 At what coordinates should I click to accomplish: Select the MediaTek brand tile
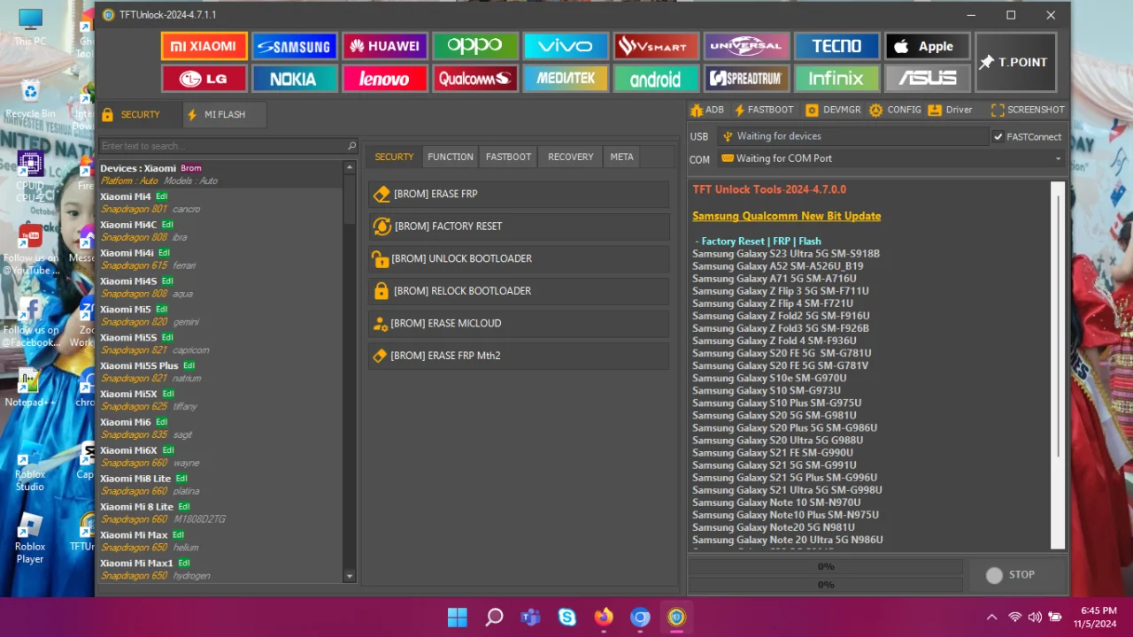(566, 79)
